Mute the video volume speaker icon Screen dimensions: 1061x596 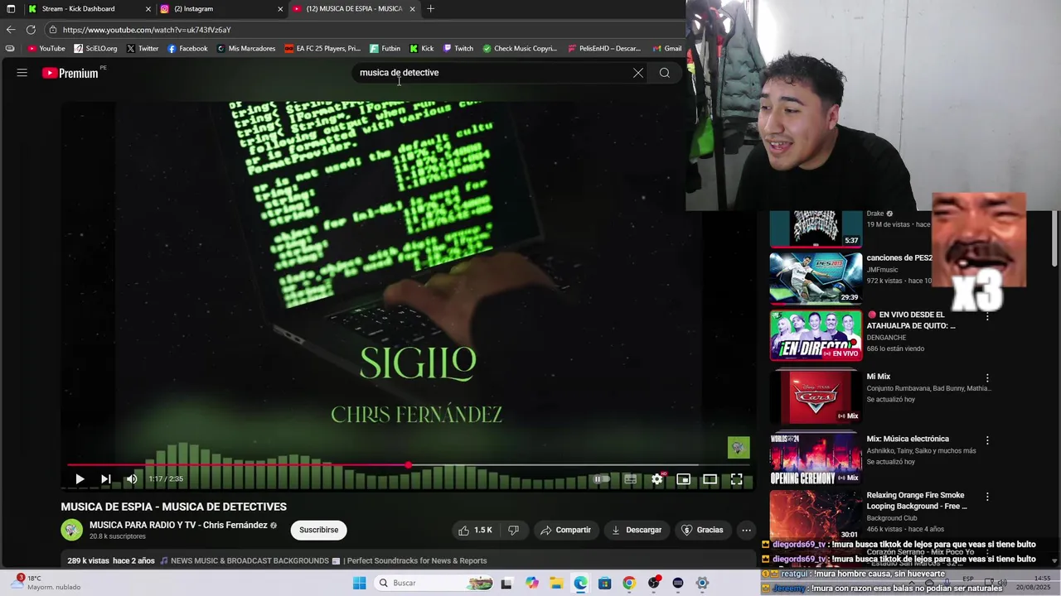click(x=132, y=479)
